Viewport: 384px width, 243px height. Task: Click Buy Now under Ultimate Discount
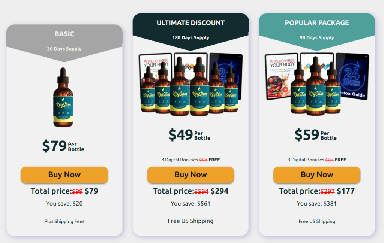point(190,175)
